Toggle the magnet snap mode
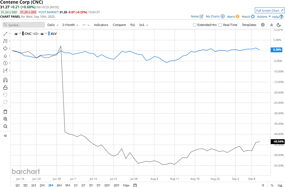The image size is (285, 187). click(x=5, y=80)
